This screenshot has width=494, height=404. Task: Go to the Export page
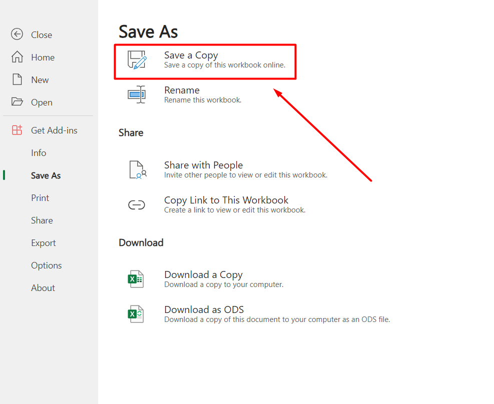point(44,243)
